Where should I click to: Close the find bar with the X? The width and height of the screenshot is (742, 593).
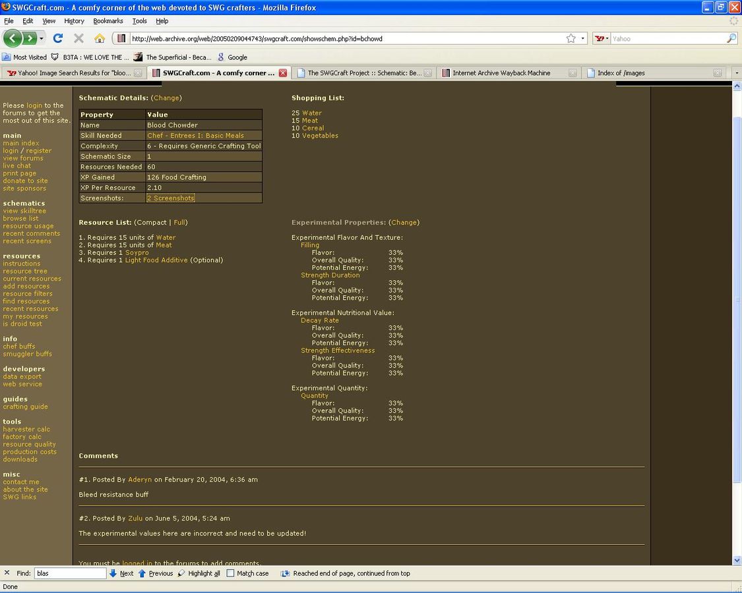tap(7, 573)
